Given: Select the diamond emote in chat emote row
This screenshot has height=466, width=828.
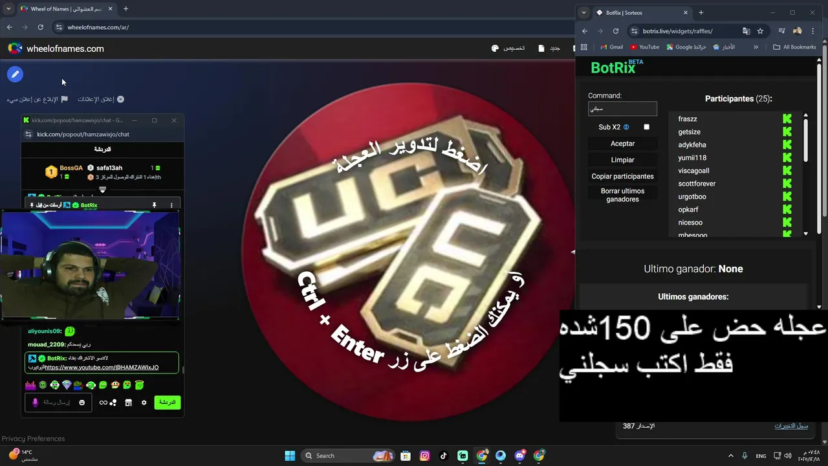Looking at the screenshot, I should [x=67, y=385].
